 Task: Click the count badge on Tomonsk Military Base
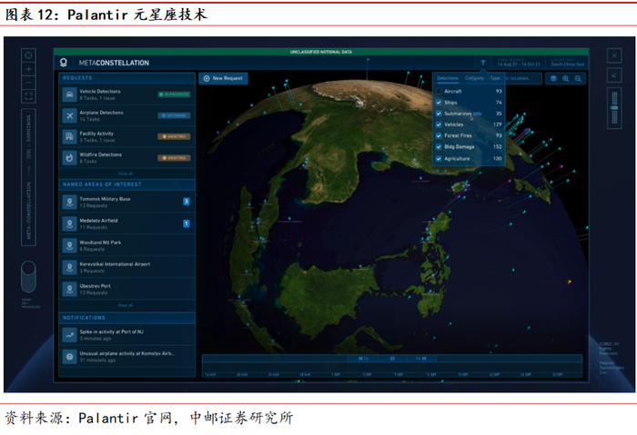click(x=187, y=202)
